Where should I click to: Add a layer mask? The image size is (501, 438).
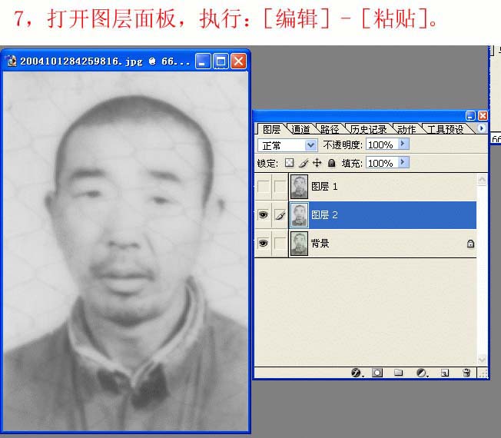[377, 373]
